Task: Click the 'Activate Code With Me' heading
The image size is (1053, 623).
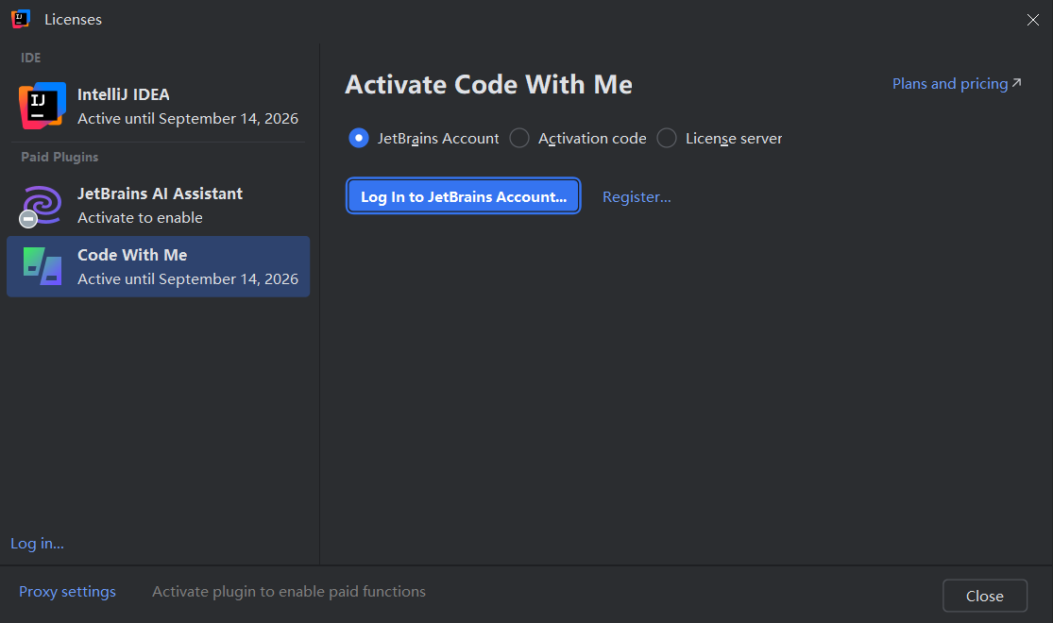Action: pos(488,85)
